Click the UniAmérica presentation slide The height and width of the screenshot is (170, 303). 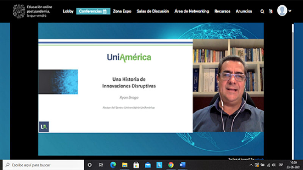(x=116, y=86)
